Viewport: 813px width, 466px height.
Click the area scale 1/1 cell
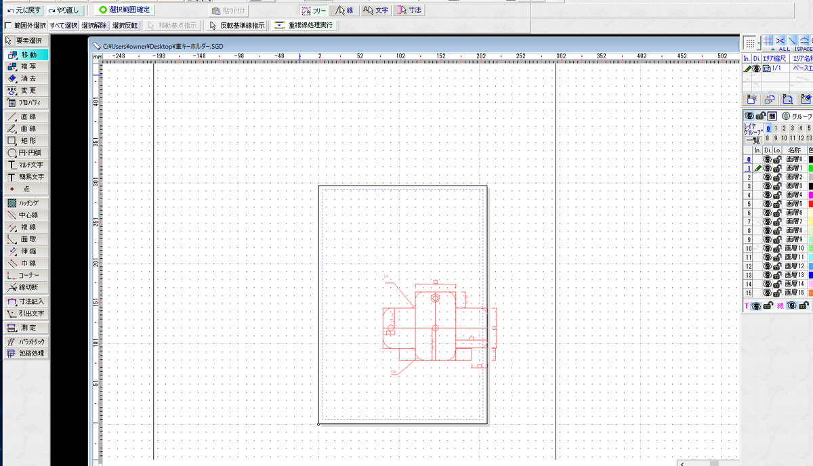click(776, 68)
